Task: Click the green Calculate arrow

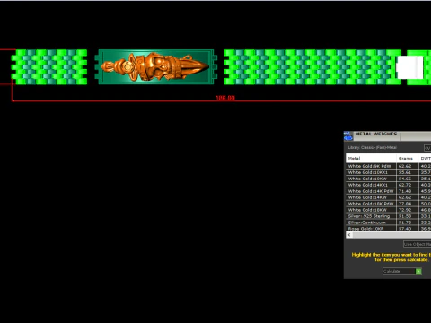Action: click(418, 271)
